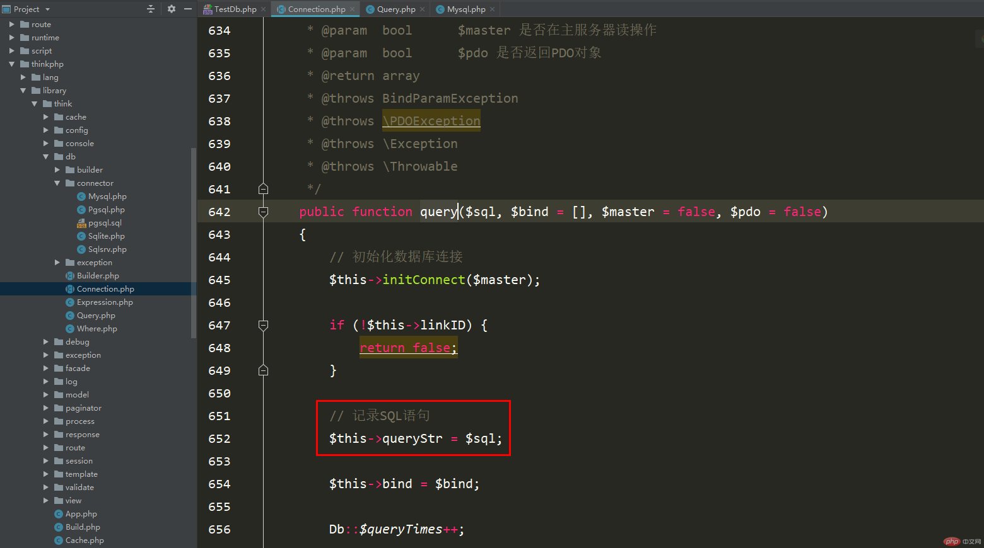Viewport: 984px width, 548px height.
Task: Switch to Query.php tab
Action: (395, 9)
